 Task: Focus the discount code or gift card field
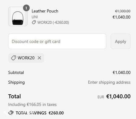click(x=57, y=41)
